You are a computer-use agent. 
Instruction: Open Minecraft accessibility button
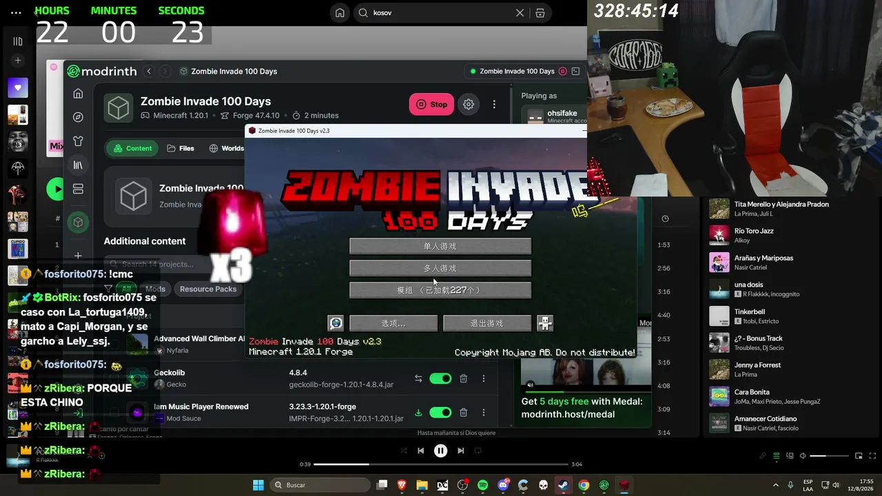tap(545, 323)
